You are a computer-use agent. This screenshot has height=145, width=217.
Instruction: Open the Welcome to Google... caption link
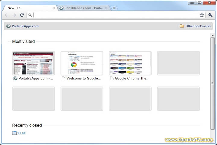[x=84, y=79]
